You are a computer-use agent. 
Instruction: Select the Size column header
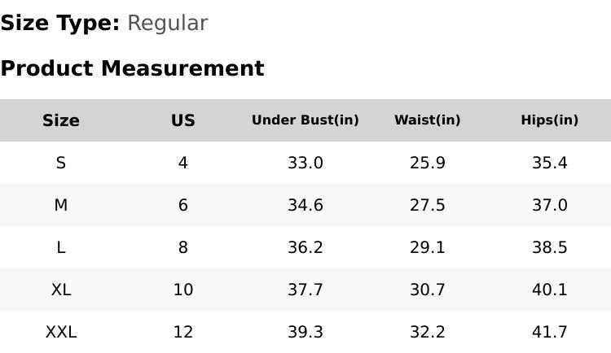[x=61, y=120]
